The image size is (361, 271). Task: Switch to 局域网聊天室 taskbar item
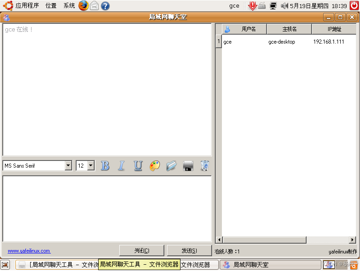271,265
